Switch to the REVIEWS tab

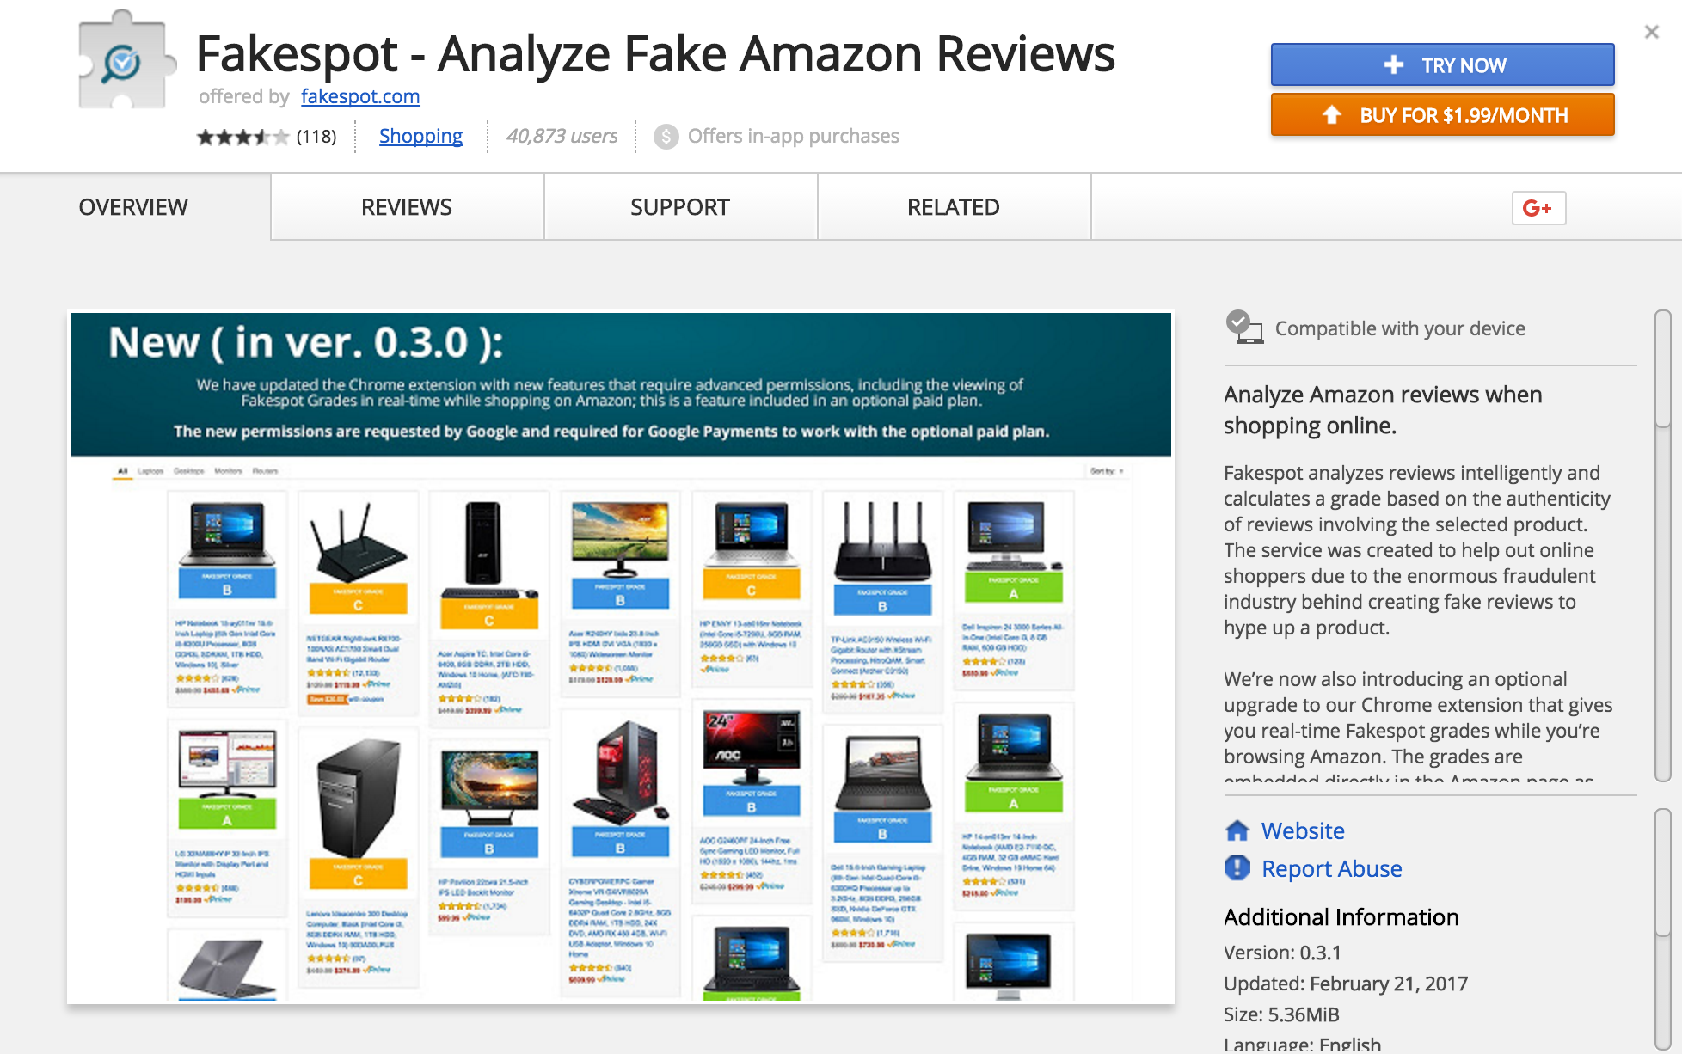click(407, 207)
